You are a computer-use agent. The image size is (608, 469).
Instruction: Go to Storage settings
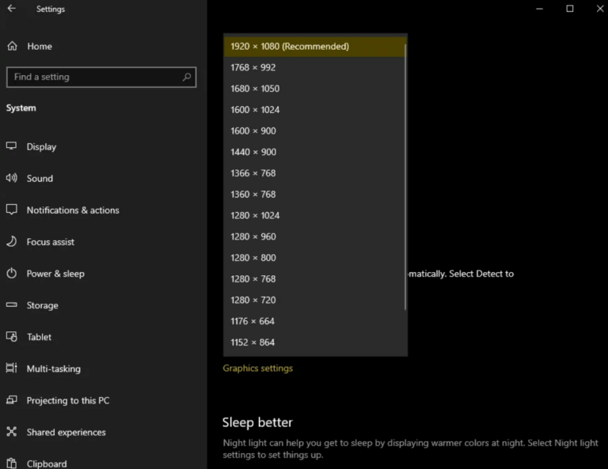tap(42, 305)
